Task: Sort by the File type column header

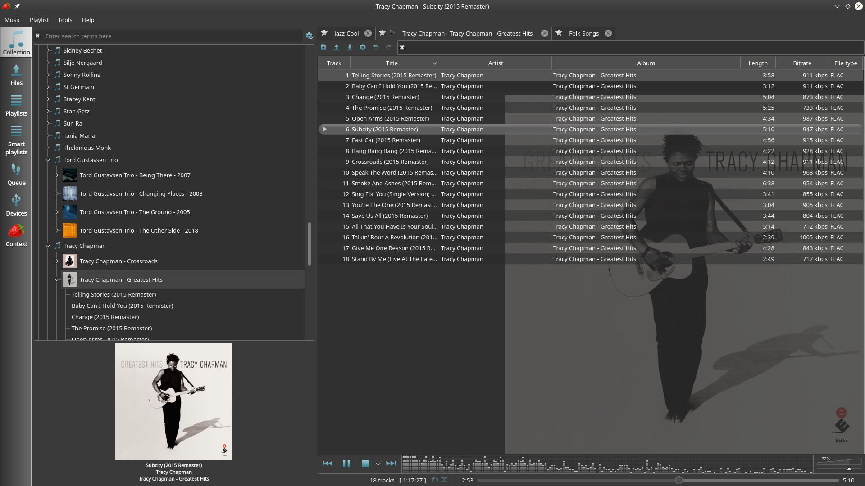Action: coord(845,63)
